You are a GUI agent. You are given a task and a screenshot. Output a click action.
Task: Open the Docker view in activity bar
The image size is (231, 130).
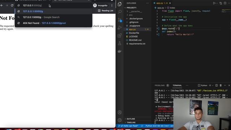point(119,51)
